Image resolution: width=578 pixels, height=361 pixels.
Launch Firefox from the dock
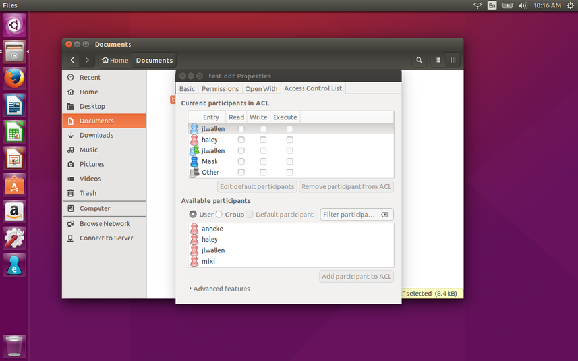pyautogui.click(x=14, y=78)
